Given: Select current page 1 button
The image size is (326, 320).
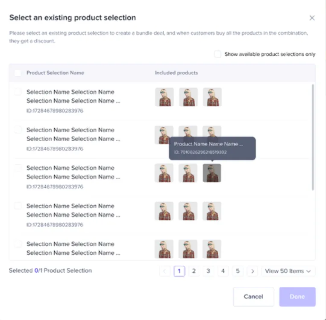Looking at the screenshot, I should [x=179, y=271].
